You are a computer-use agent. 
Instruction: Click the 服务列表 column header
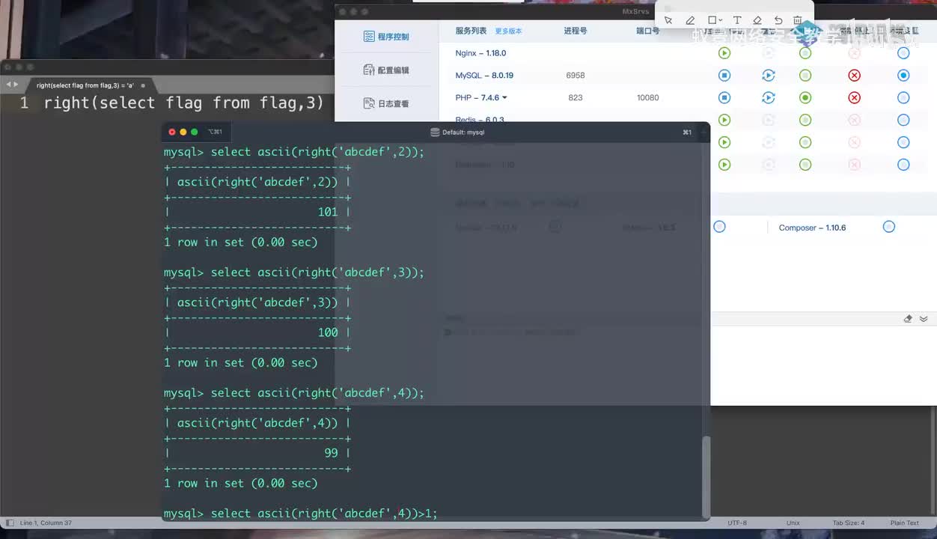point(471,31)
